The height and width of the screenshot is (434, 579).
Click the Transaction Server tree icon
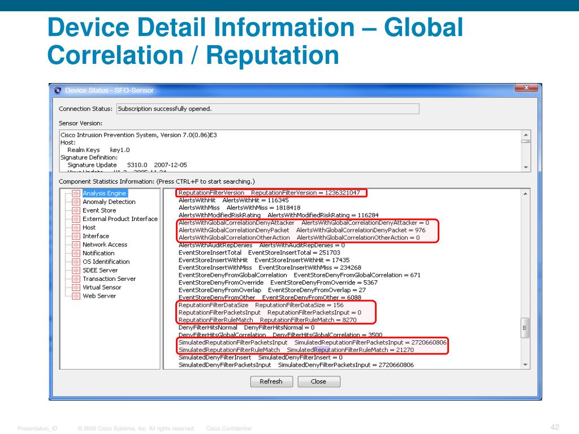[x=76, y=279]
